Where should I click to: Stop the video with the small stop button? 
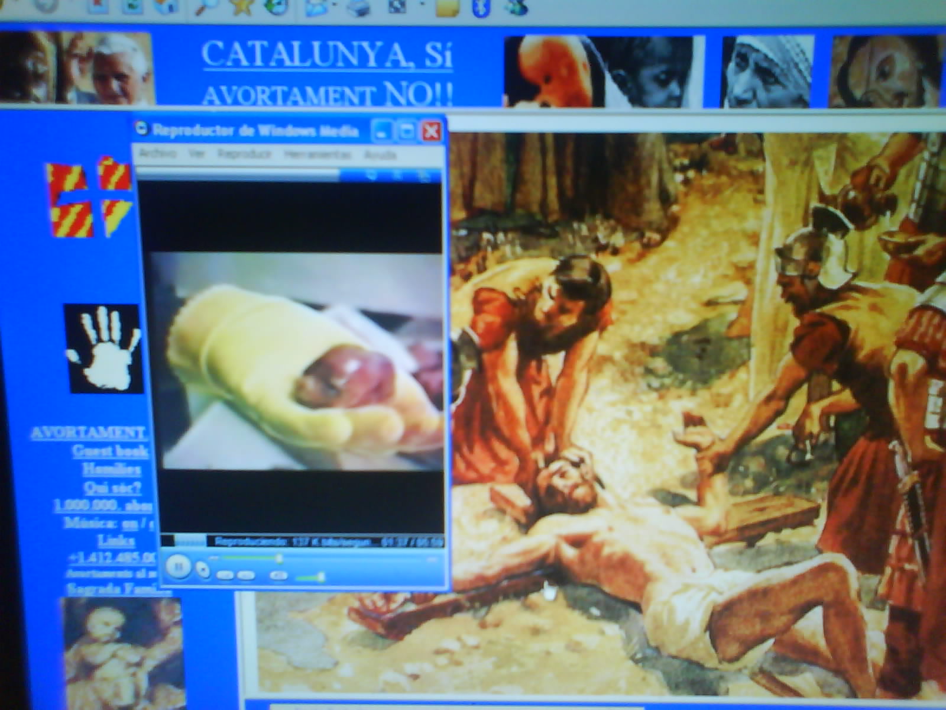click(203, 570)
